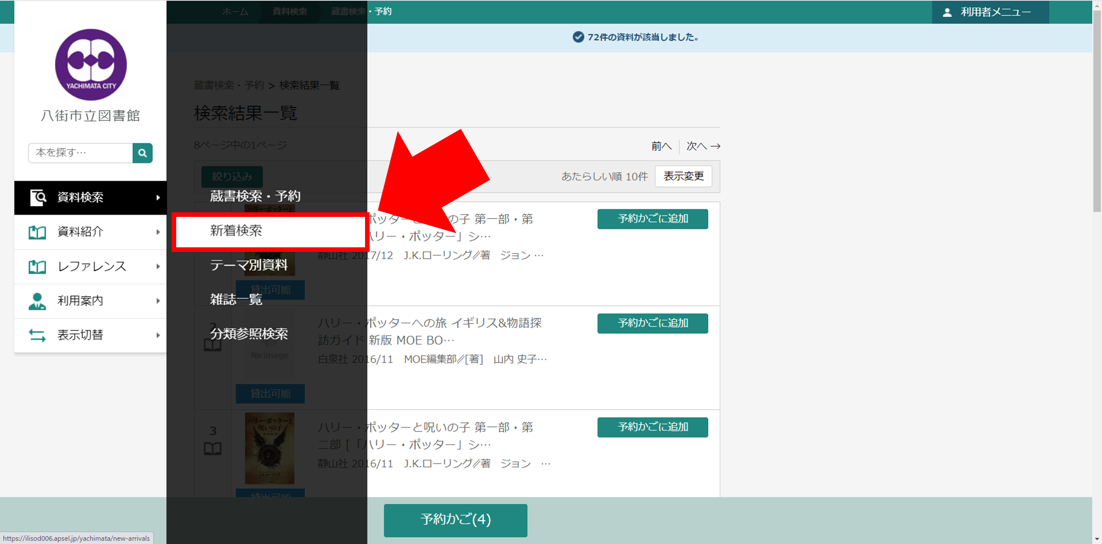The width and height of the screenshot is (1102, 544).
Task: Open third result ハリー・ポッターと呪いの子 title
Action: 426,436
